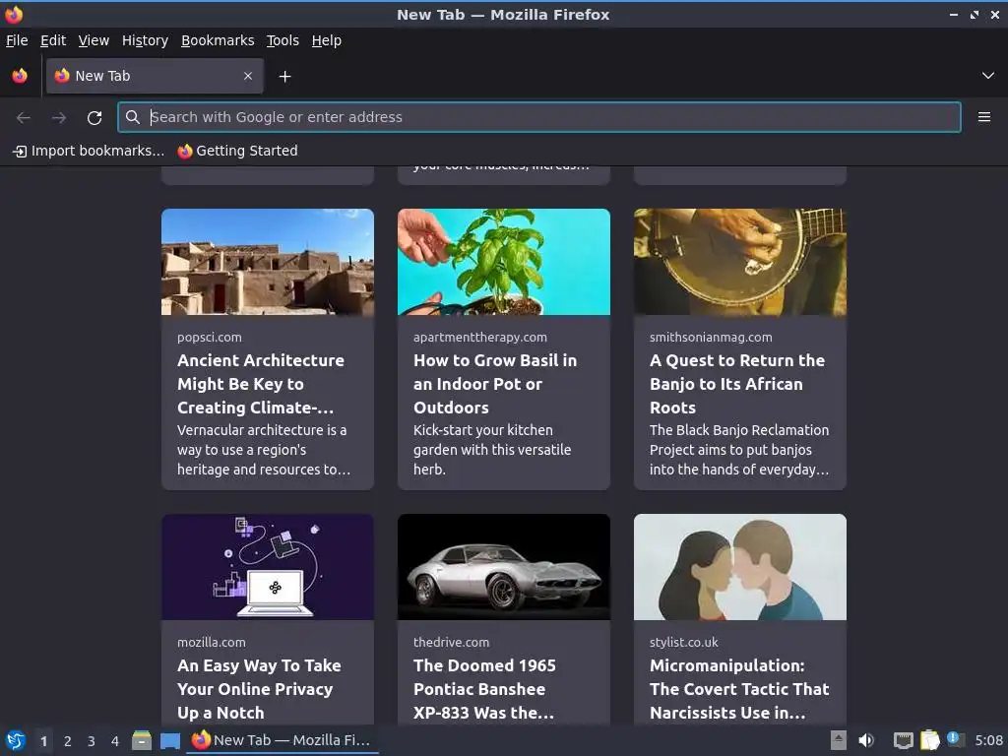1008x756 pixels.
Task: Open the Bookmarks menu
Action: click(218, 40)
